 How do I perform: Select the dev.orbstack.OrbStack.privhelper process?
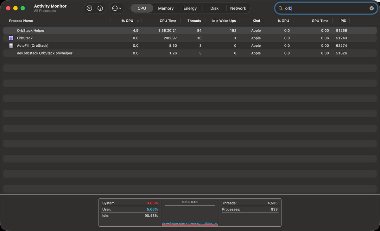45,53
